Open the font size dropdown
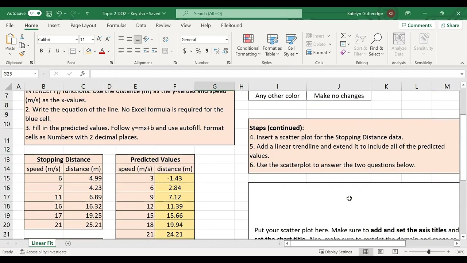This screenshot has width=467, height=263. [93, 39]
